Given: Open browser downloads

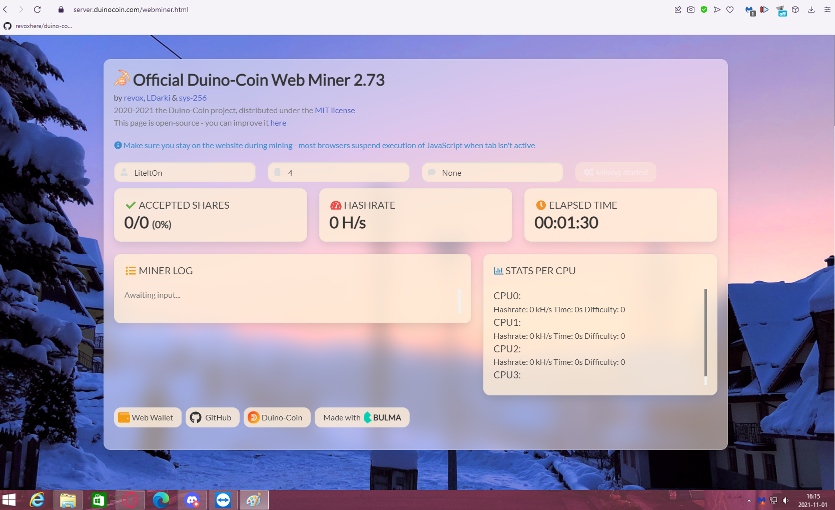Looking at the screenshot, I should click(811, 9).
